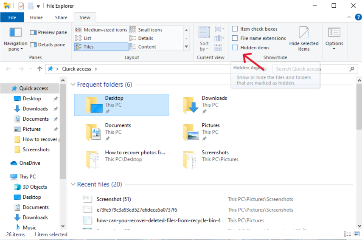Image resolution: width=362 pixels, height=240 pixels.
Task: Open 3D Objects in navigation pane
Action: (35, 187)
